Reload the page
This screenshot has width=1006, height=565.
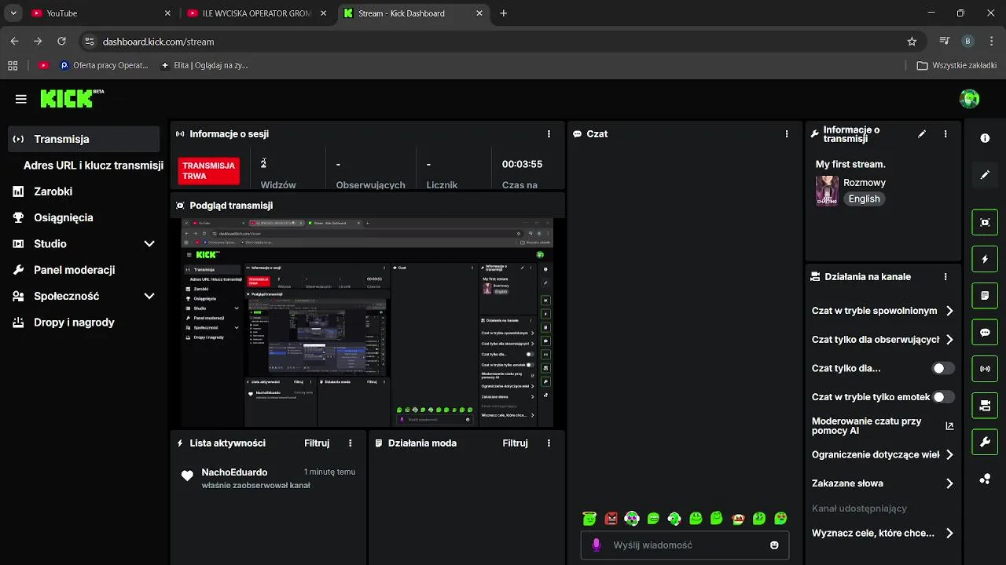coord(62,42)
